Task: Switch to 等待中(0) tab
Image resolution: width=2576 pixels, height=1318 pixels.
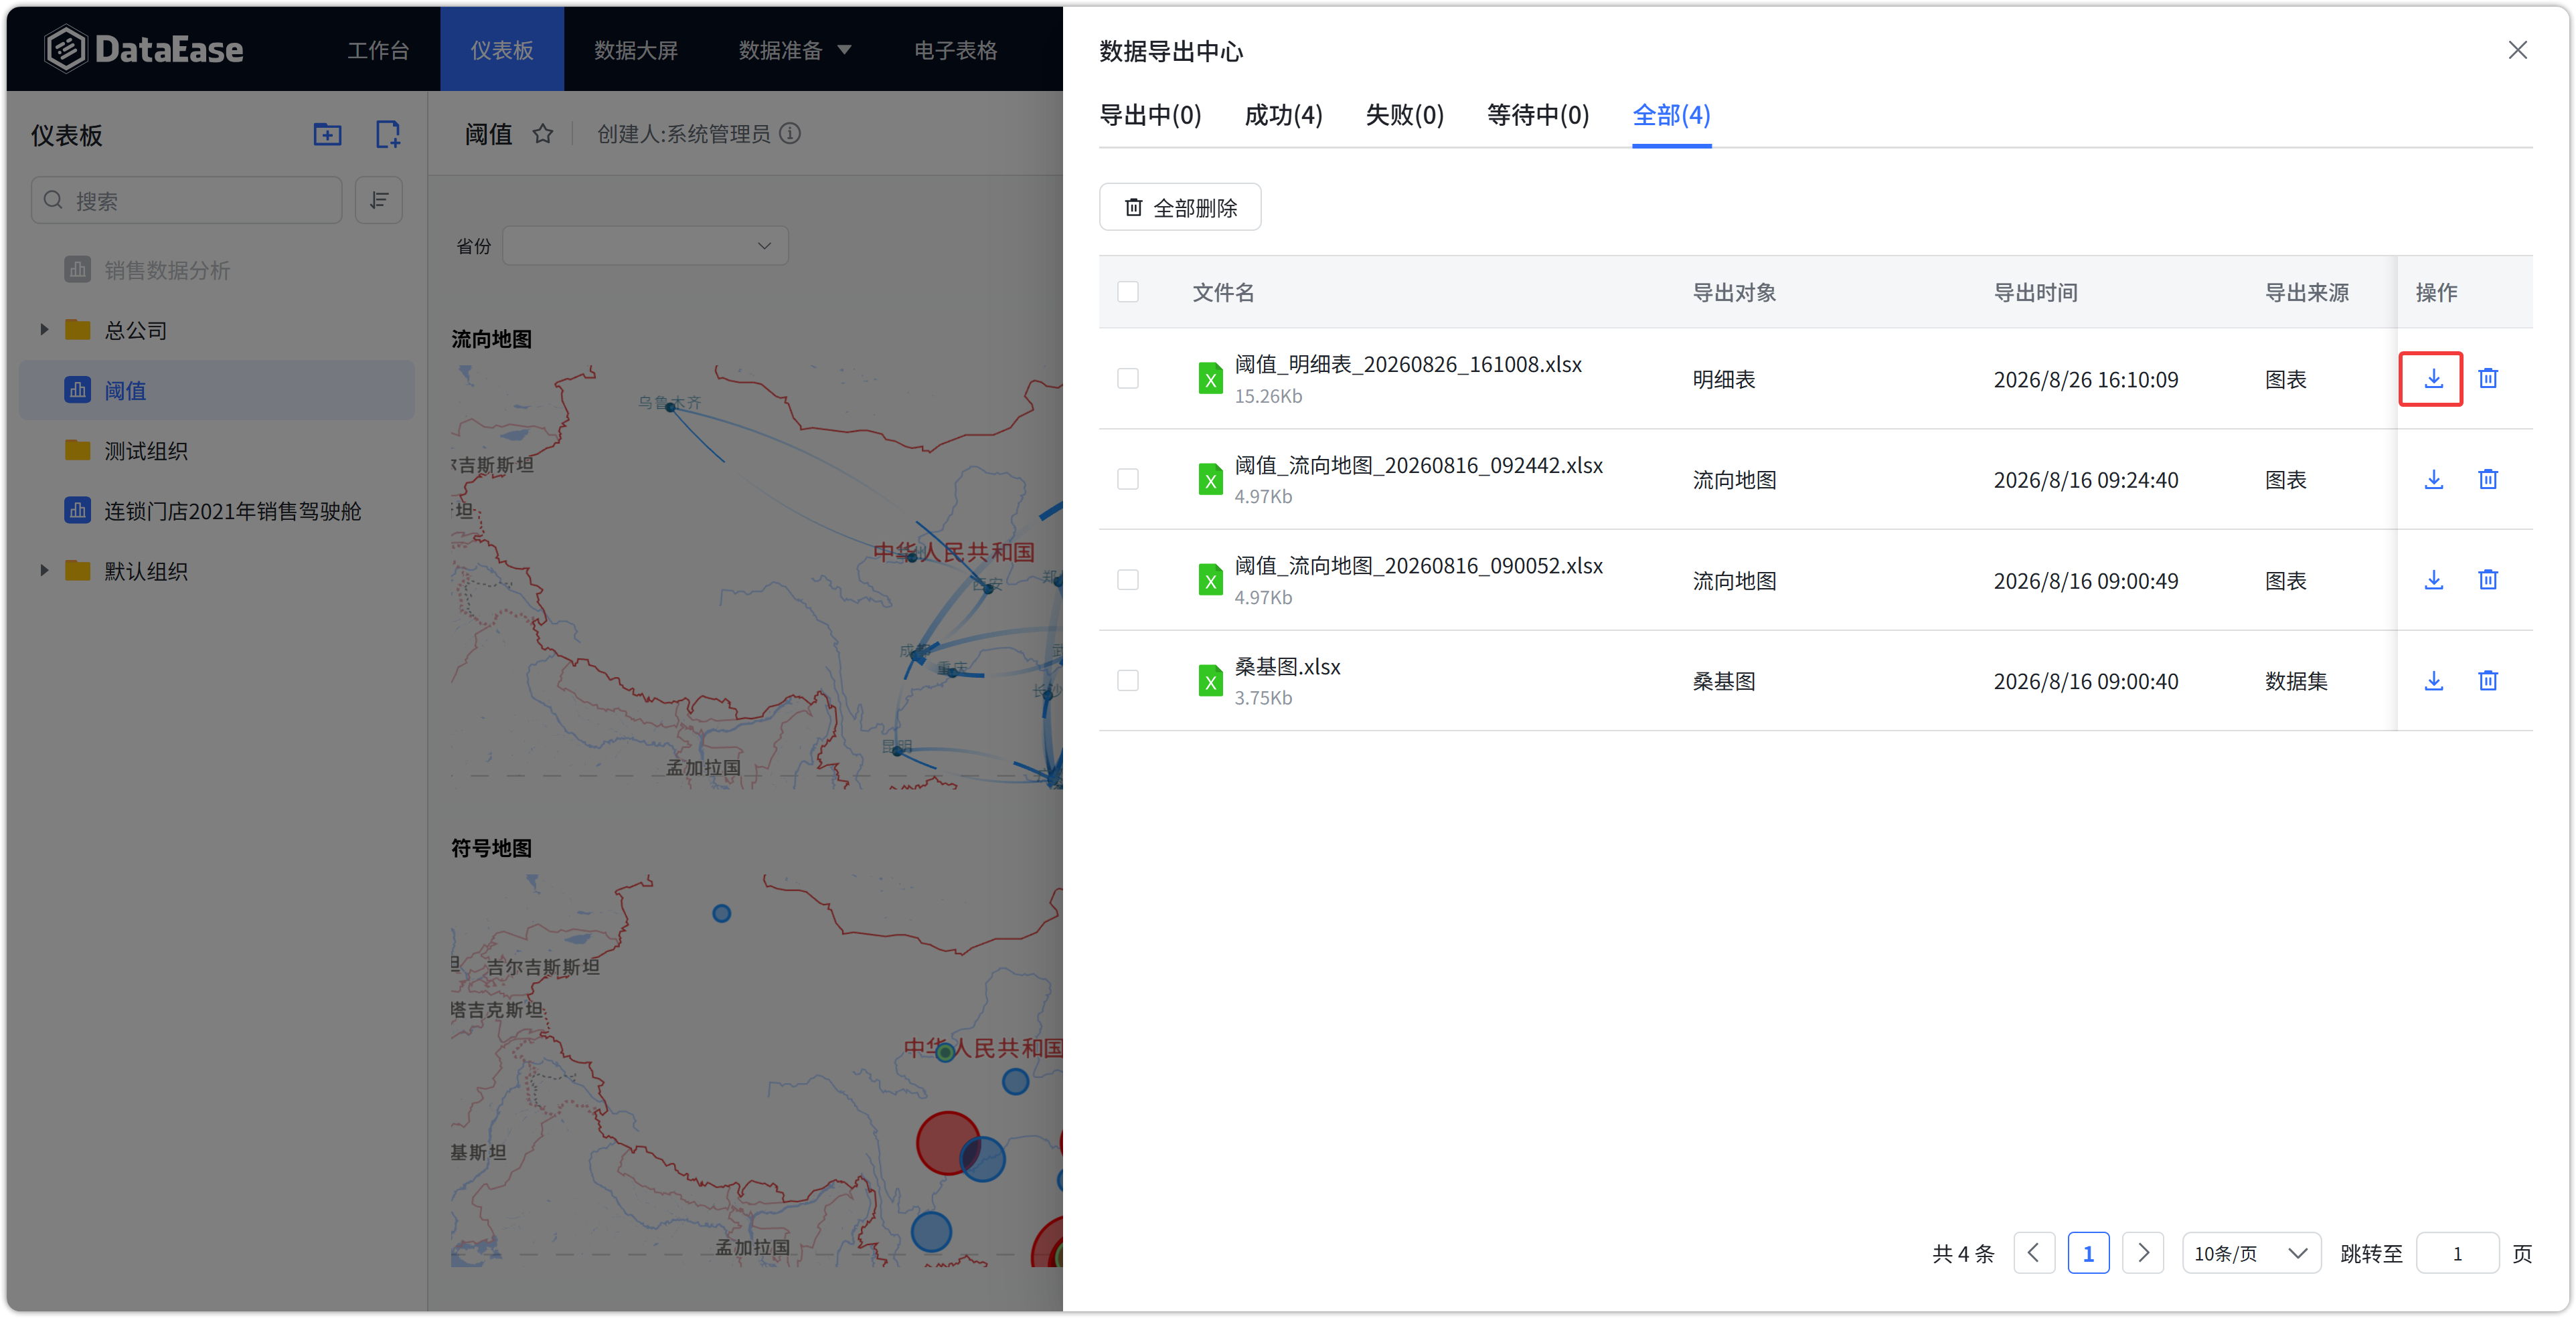Action: click(1537, 115)
